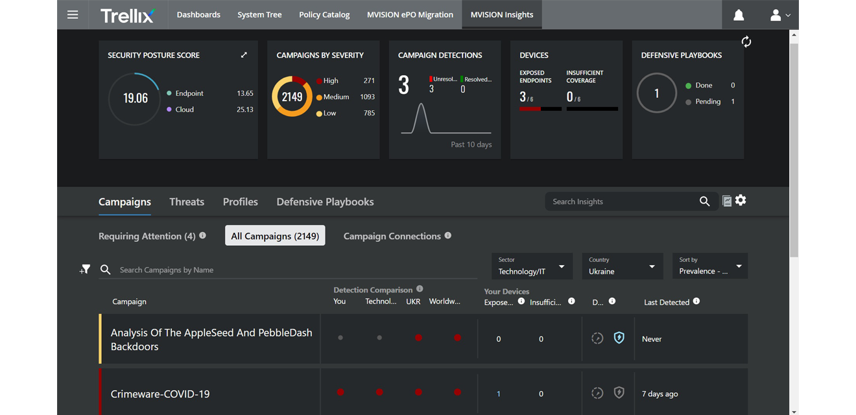Click the 19.06 security posture score

pos(136,99)
